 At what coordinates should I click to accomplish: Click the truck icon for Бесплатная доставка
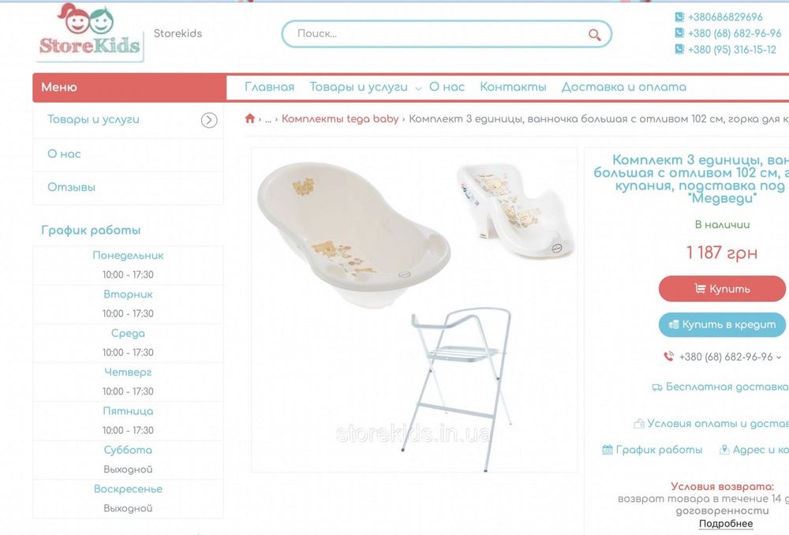tap(656, 387)
